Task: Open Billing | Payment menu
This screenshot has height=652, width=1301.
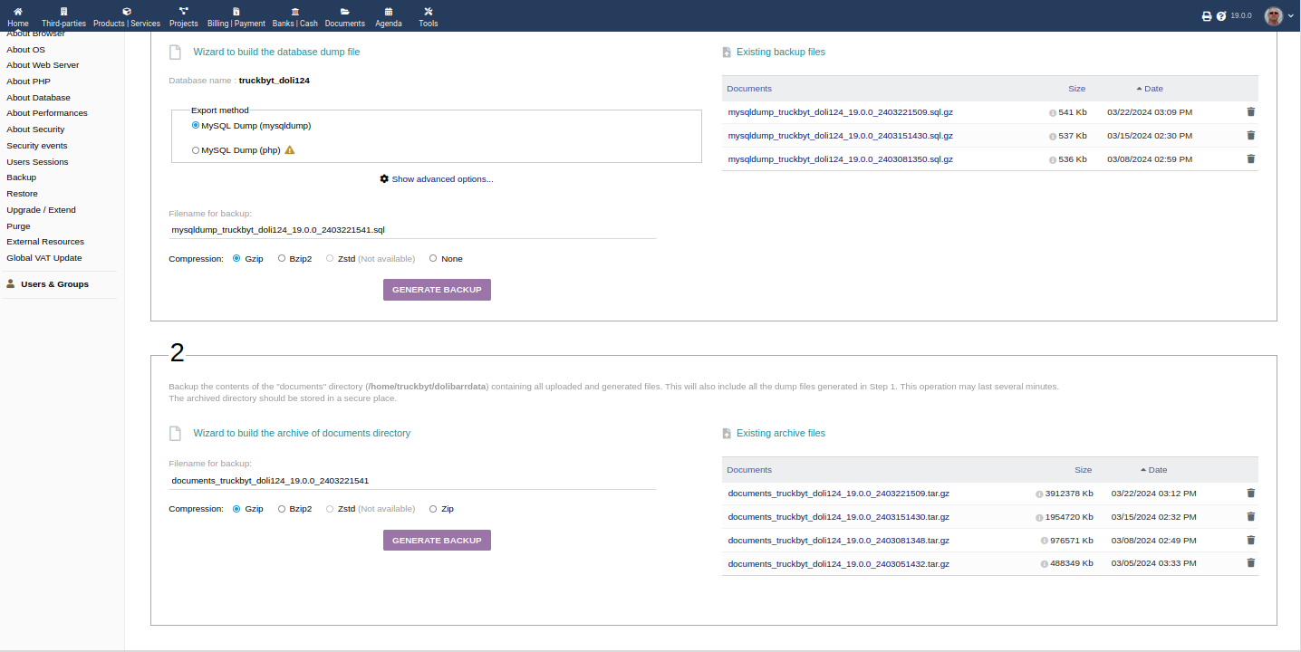Action: (236, 16)
